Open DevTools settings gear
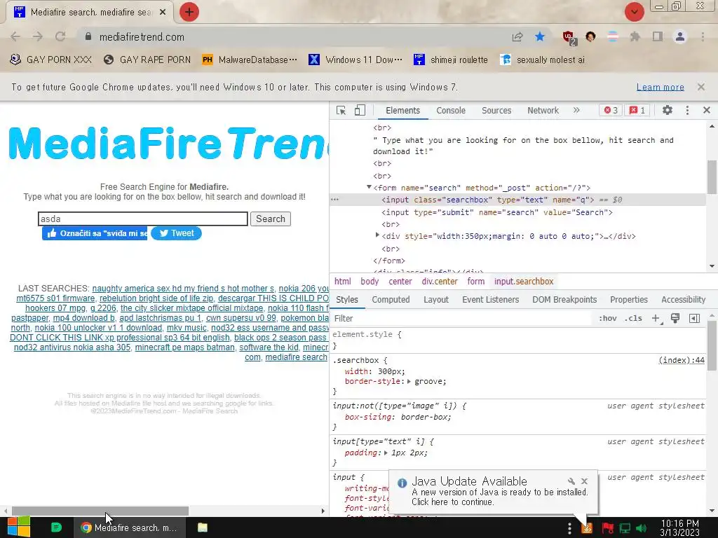The width and height of the screenshot is (718, 538). [x=668, y=110]
